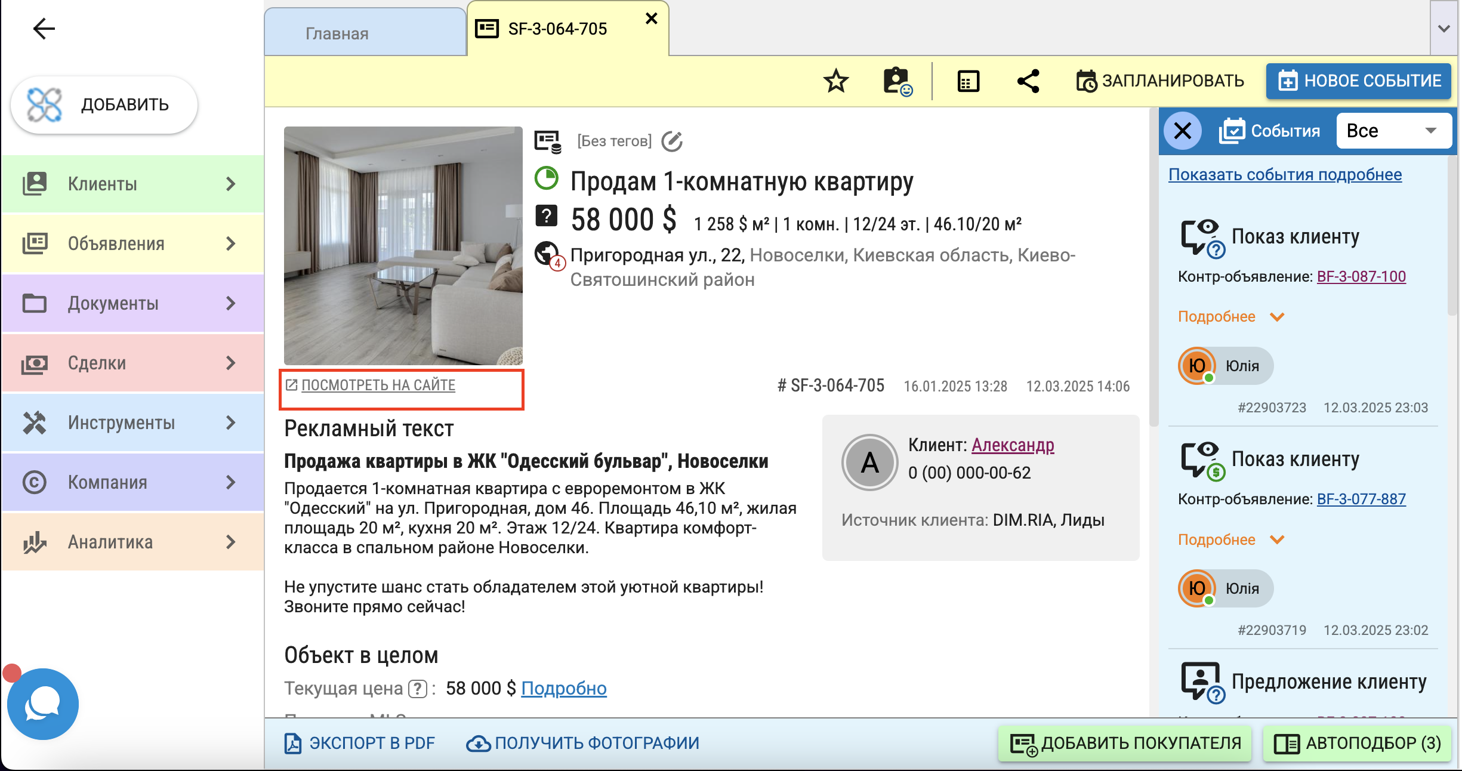Go back with the left arrow icon

click(x=44, y=28)
